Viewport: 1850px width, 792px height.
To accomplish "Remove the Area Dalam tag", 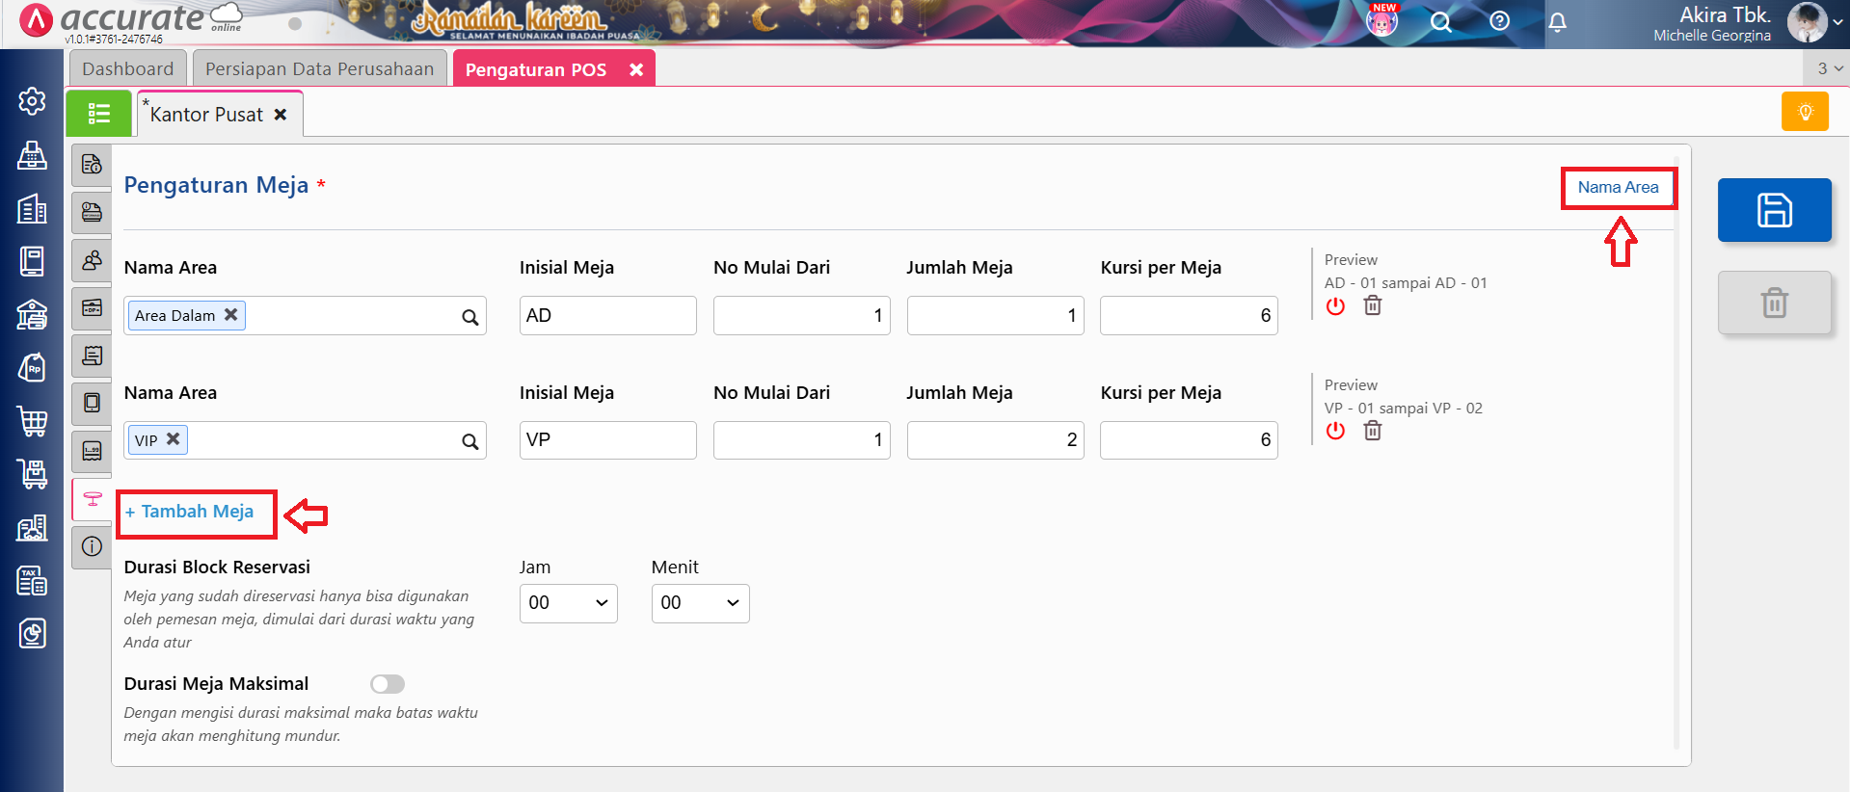I will tap(231, 315).
